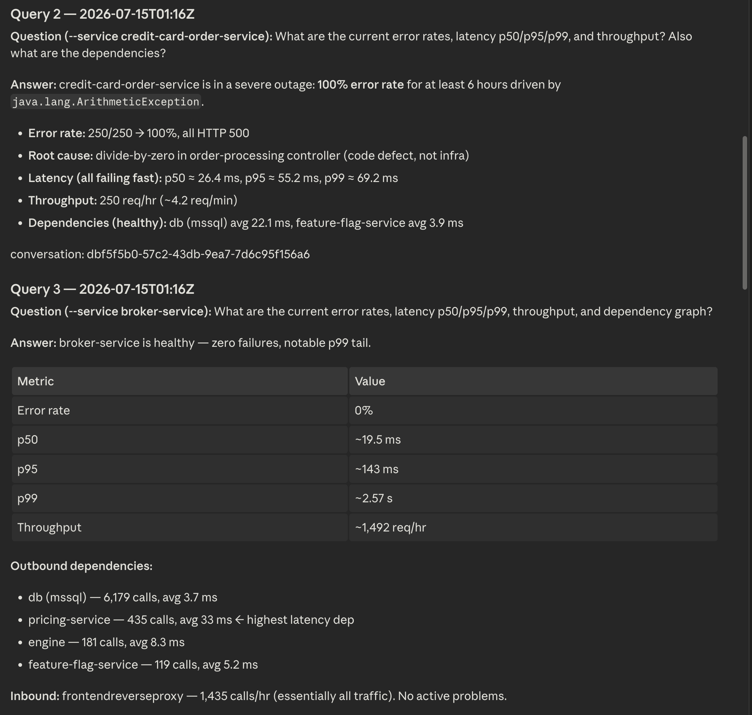Click the feature-flag-service 119 calls bullet

point(143,665)
